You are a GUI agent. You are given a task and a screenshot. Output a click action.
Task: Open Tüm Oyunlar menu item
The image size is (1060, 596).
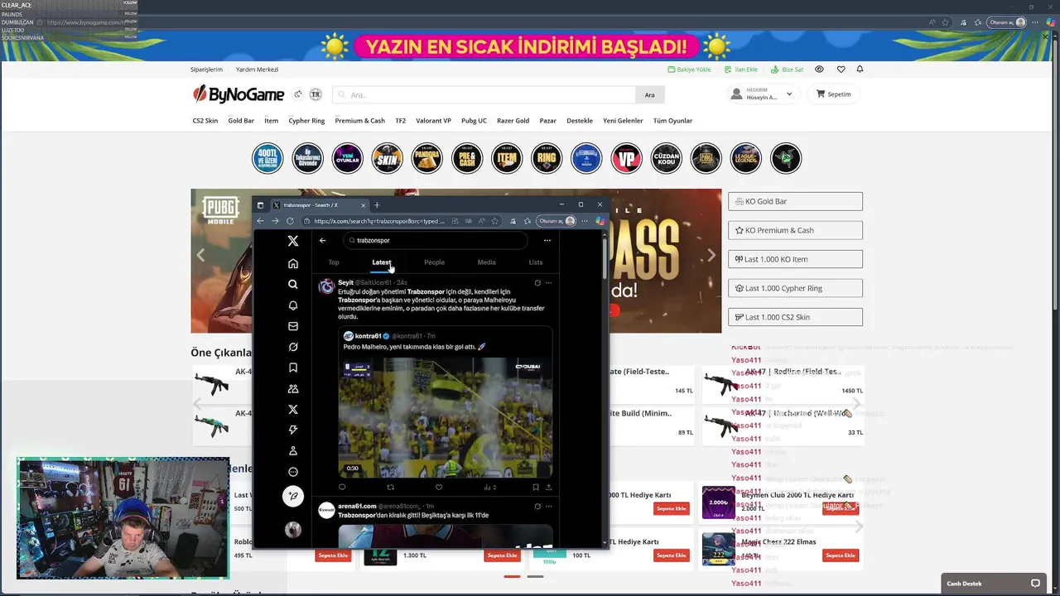(672, 121)
